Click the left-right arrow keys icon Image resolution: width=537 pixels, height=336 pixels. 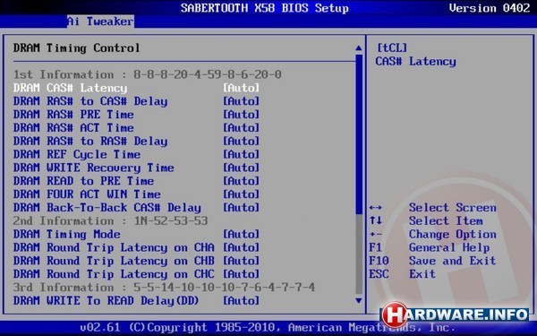(x=376, y=208)
